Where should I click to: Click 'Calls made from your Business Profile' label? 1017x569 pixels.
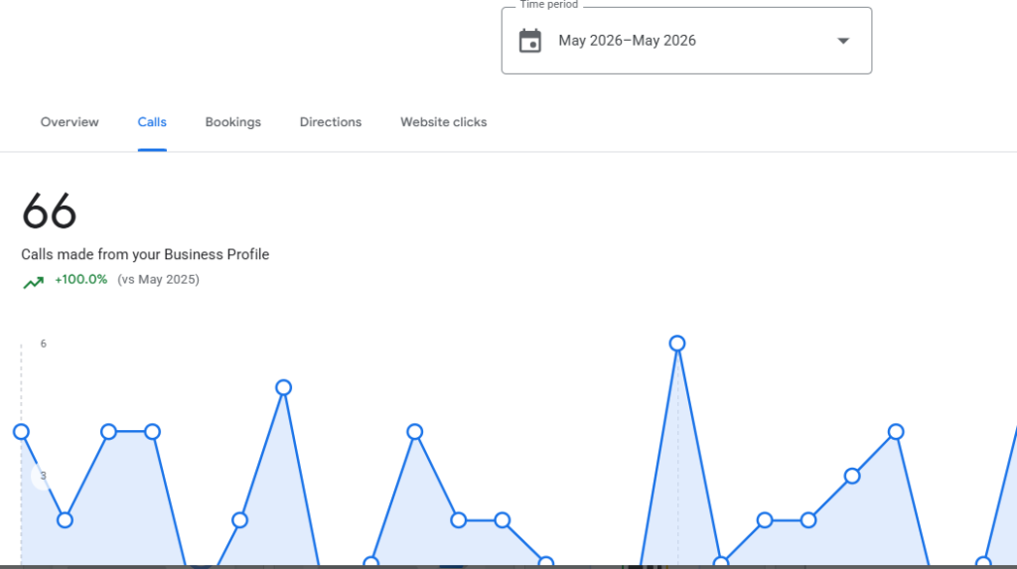click(145, 254)
